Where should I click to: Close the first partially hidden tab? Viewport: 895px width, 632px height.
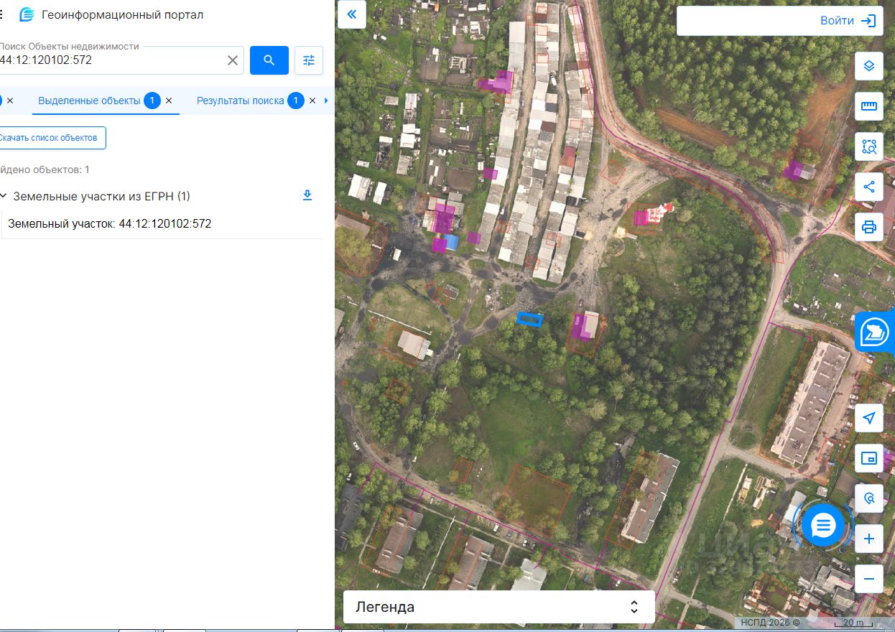tap(10, 101)
